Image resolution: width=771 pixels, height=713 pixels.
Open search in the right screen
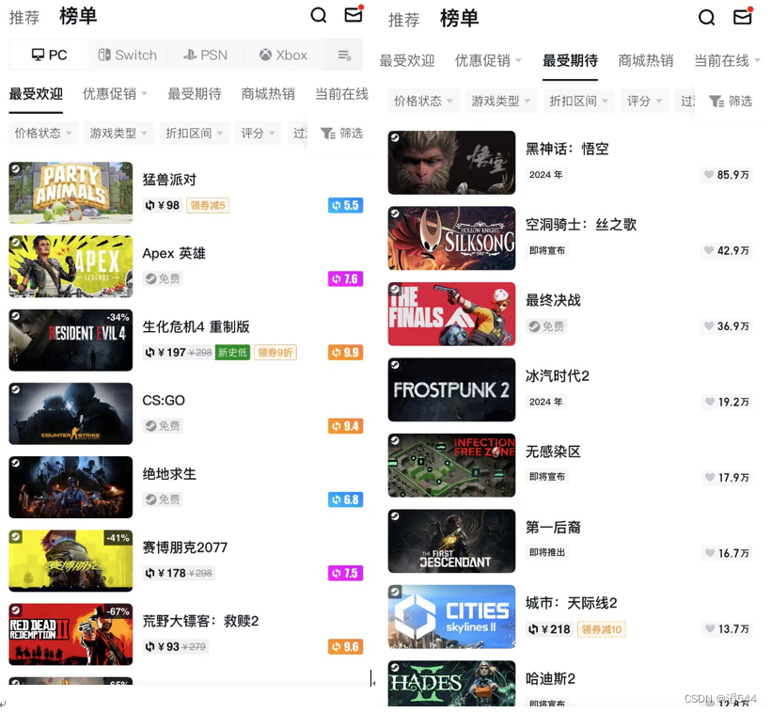point(706,17)
